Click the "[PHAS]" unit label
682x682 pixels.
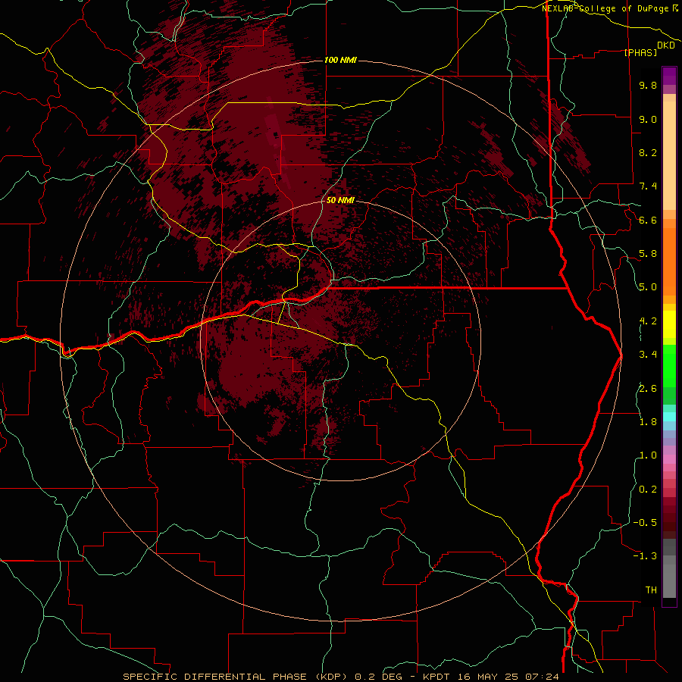coord(640,52)
